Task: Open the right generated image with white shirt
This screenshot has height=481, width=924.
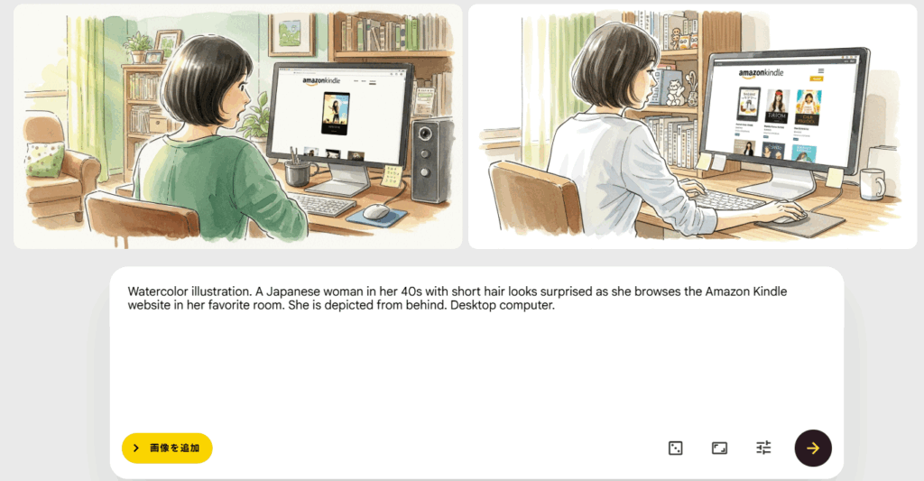Action: [692, 126]
